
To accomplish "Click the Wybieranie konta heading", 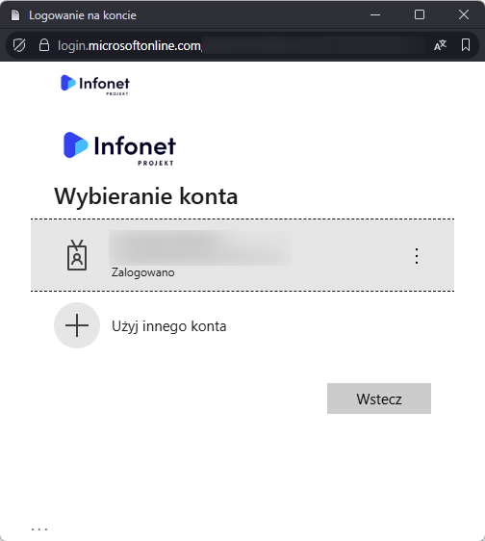I will click(x=146, y=196).
